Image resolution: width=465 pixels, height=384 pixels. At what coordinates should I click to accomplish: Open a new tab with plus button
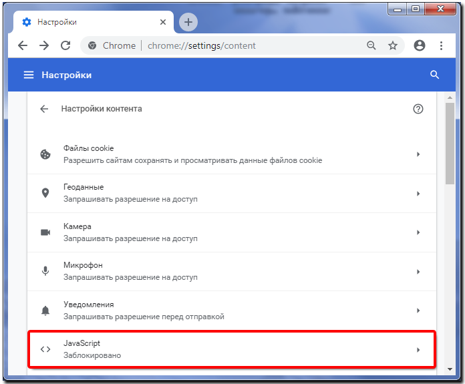tap(188, 22)
